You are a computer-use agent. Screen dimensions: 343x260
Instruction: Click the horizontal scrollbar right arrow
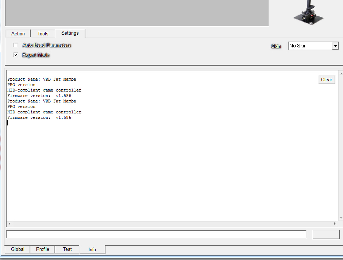335,224
